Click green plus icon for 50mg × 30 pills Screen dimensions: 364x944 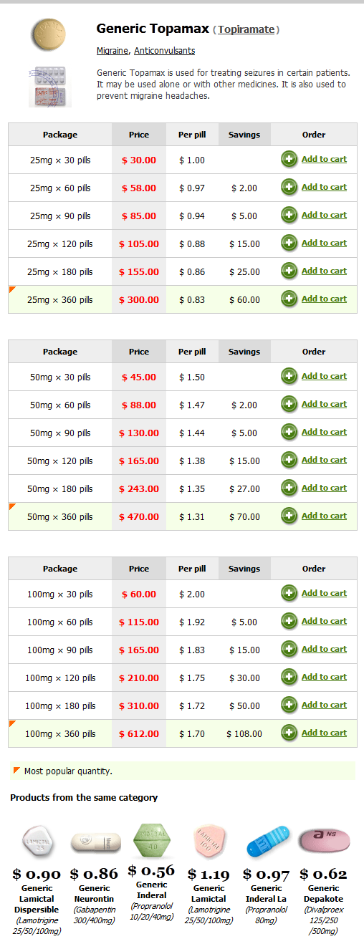click(289, 377)
